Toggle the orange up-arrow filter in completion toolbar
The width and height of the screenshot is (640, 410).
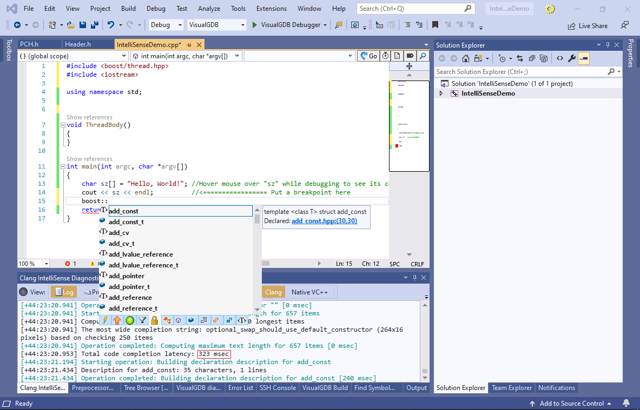coord(117,320)
